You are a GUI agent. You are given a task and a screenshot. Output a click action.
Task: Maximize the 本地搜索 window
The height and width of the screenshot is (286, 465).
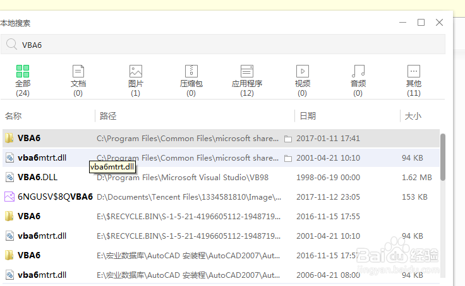tap(421, 23)
